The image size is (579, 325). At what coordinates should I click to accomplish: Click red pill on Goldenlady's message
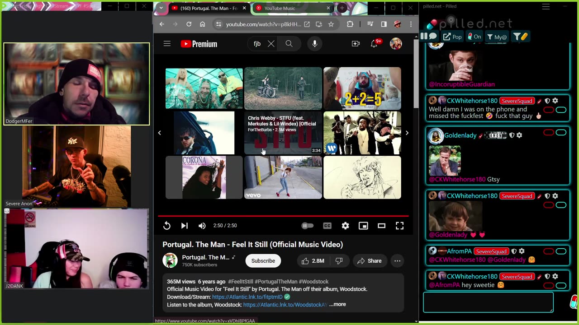[x=549, y=132]
